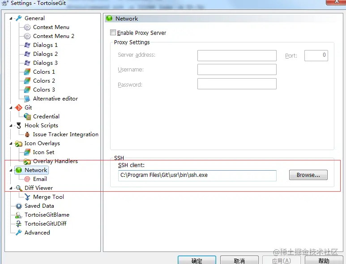Viewport: 346px width, 264px height.
Task: Collapse the General tree node
Action: 11,18
